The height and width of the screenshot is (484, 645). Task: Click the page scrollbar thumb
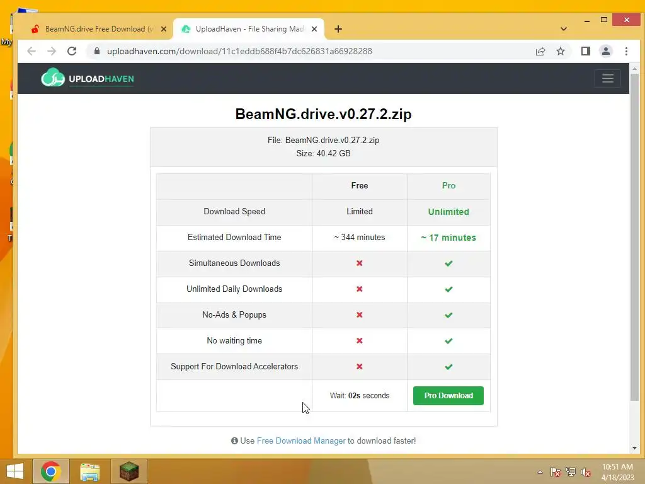(x=634, y=237)
